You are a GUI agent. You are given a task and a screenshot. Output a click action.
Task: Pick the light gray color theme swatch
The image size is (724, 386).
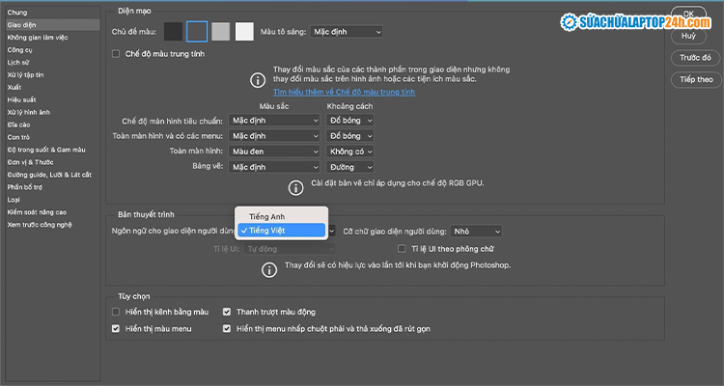[221, 32]
